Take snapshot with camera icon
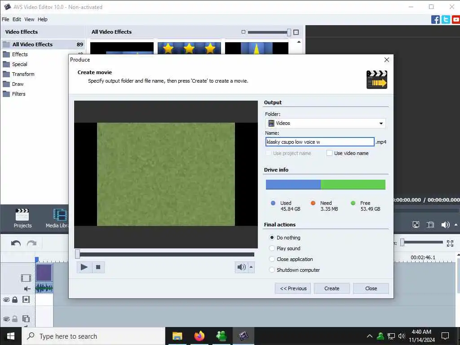The image size is (460, 345). [430, 225]
